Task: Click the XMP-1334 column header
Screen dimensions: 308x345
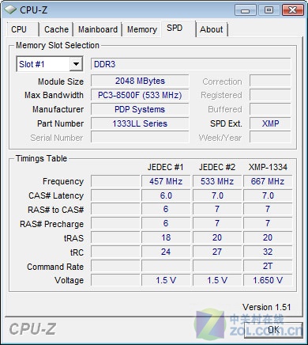Action: click(268, 167)
